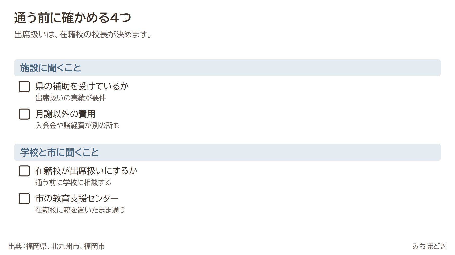Click the note 在籍校に籍を置いたまま通う
Viewport: 455px width, 255px height.
point(80,210)
